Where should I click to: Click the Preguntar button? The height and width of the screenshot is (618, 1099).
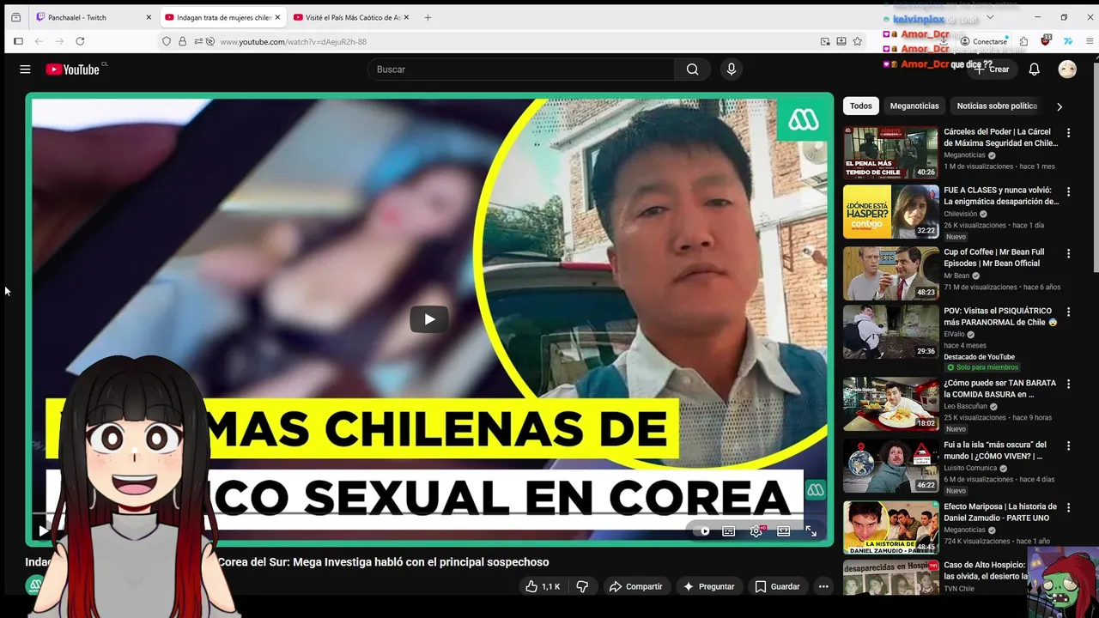click(x=708, y=586)
